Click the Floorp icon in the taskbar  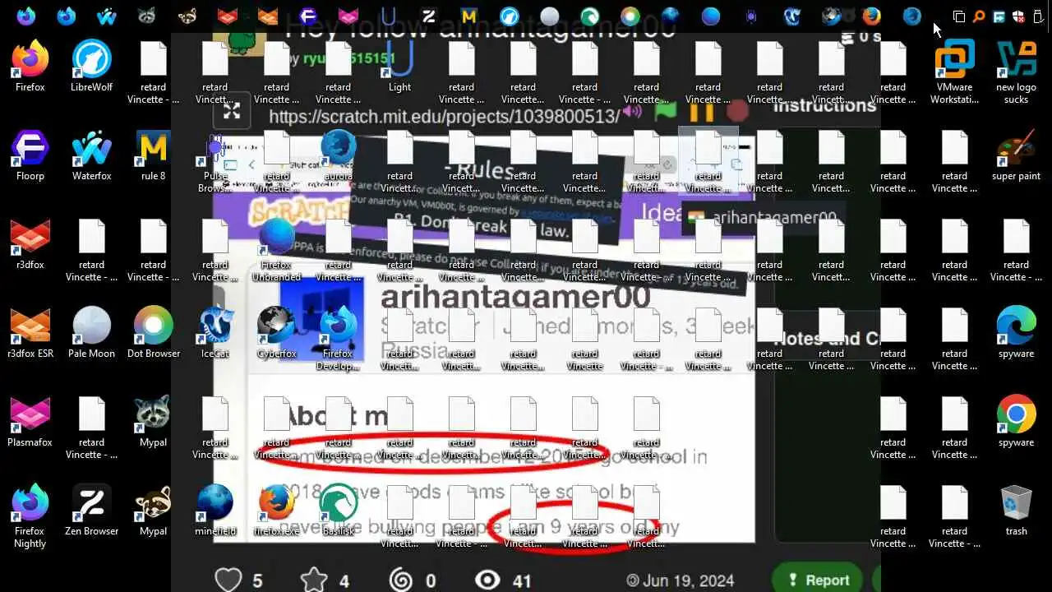pyautogui.click(x=308, y=16)
